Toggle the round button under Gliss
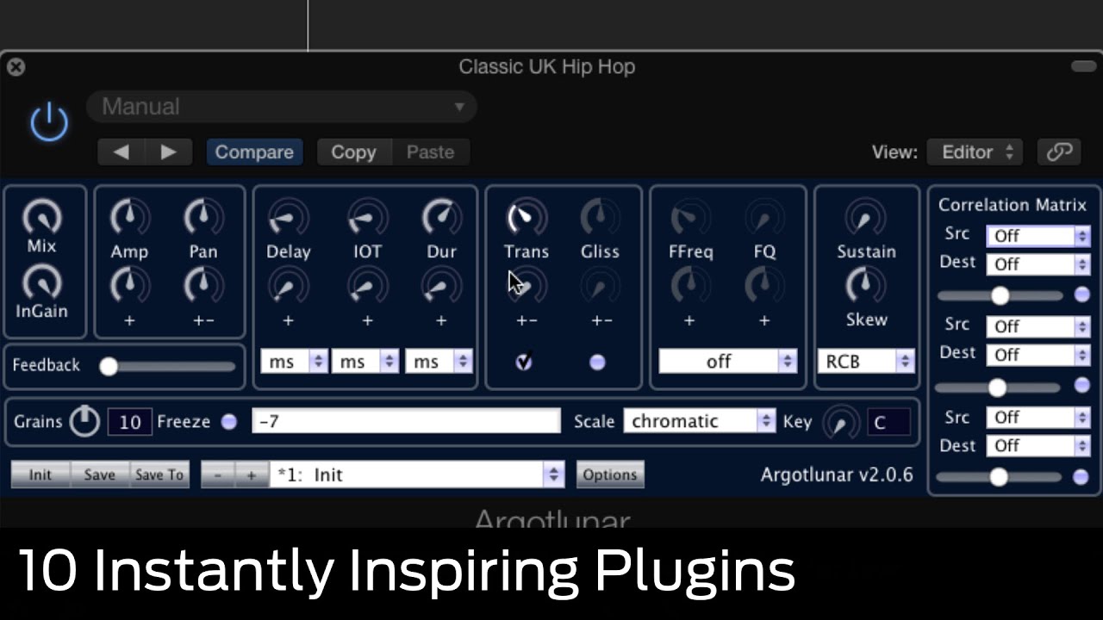 (597, 363)
